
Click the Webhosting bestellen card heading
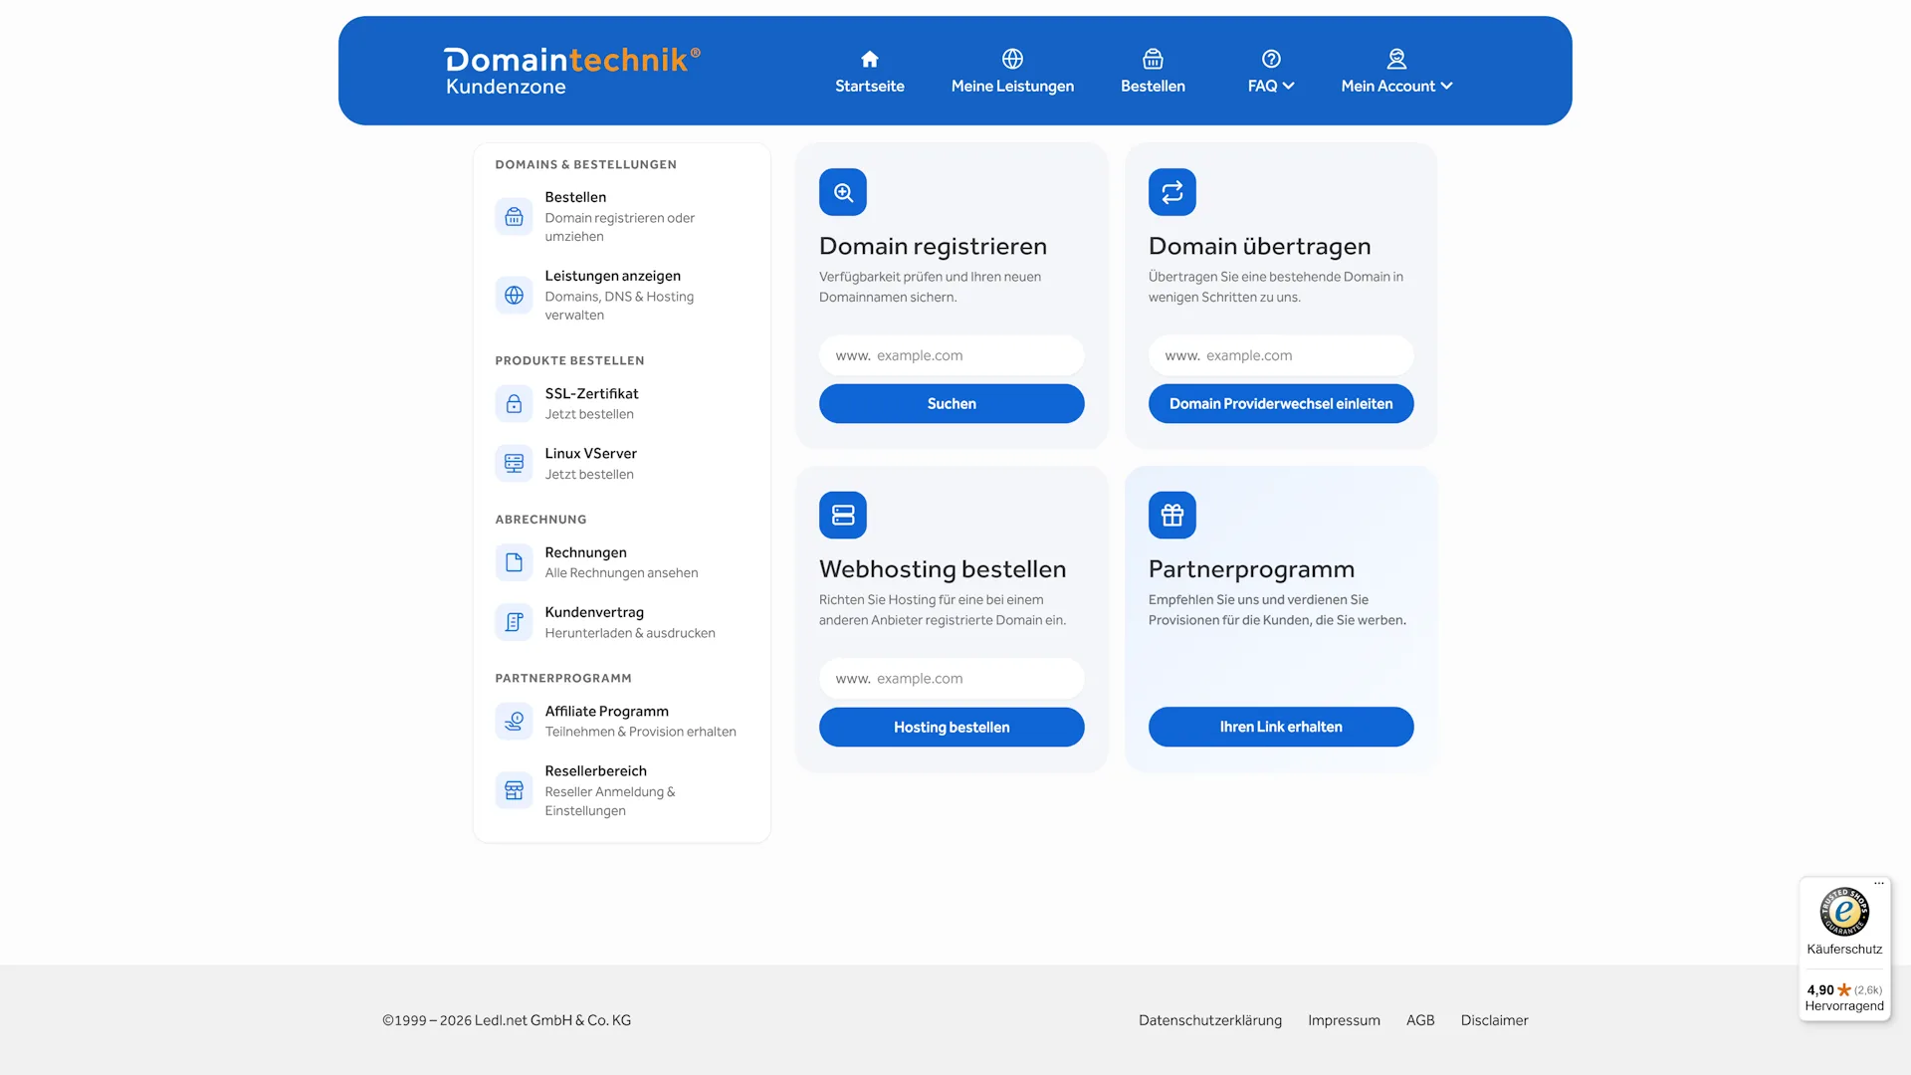click(x=943, y=568)
